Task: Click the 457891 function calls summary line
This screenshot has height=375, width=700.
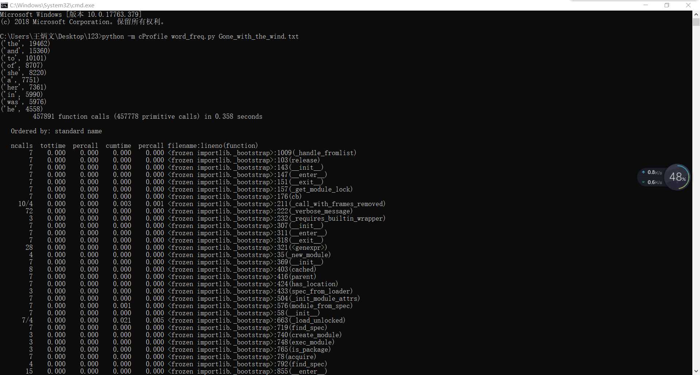Action: 148,117
